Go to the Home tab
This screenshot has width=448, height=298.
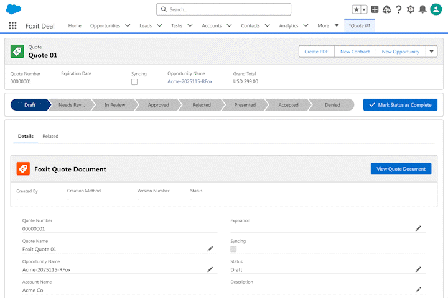click(75, 25)
